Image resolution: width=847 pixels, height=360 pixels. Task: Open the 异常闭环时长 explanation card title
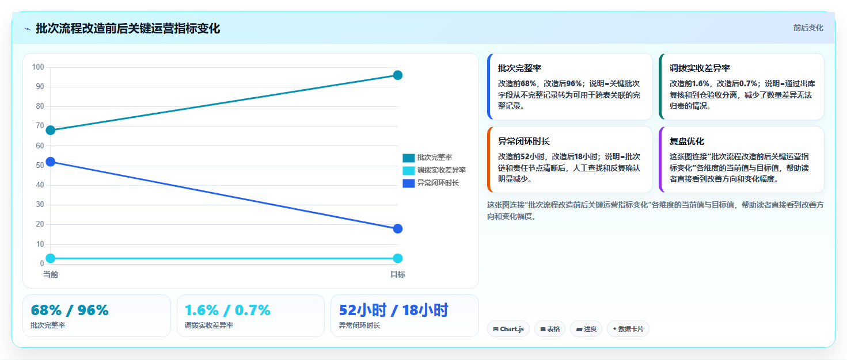[524, 141]
